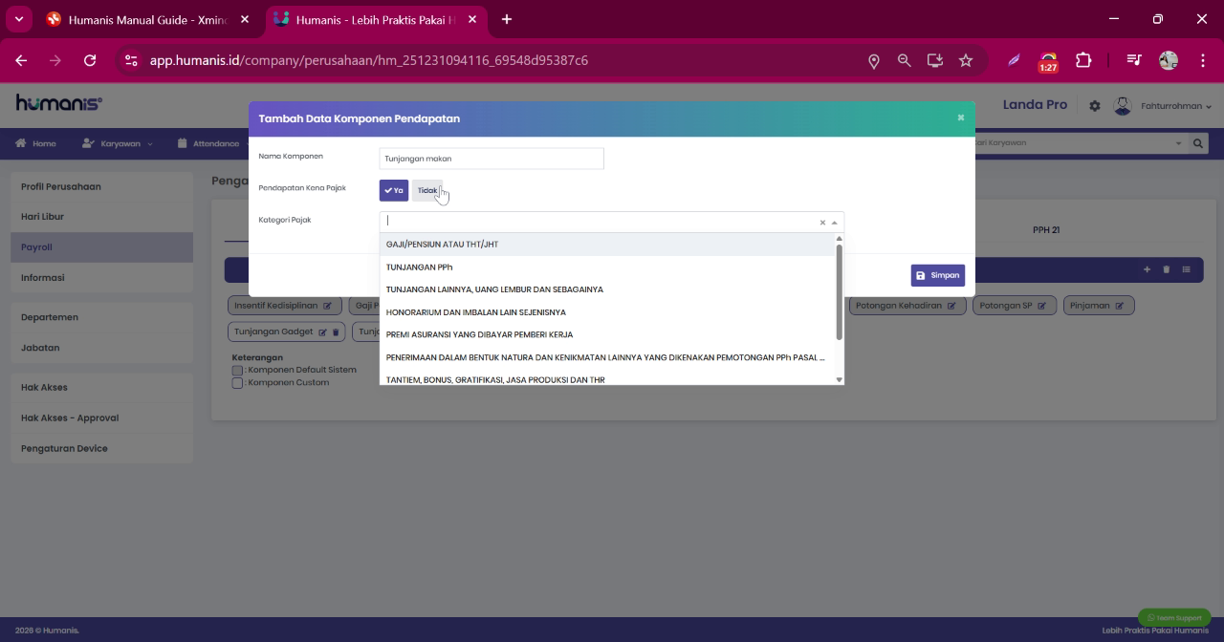Open Hak Akses - Approval in sidebar
This screenshot has width=1224, height=642.
101,418
